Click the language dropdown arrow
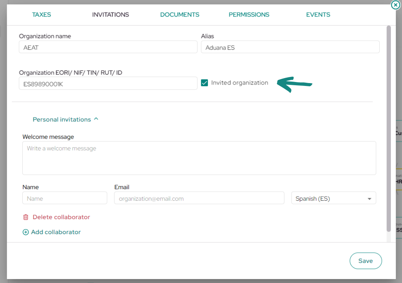Screen dimensions: 402x283 coord(370,199)
